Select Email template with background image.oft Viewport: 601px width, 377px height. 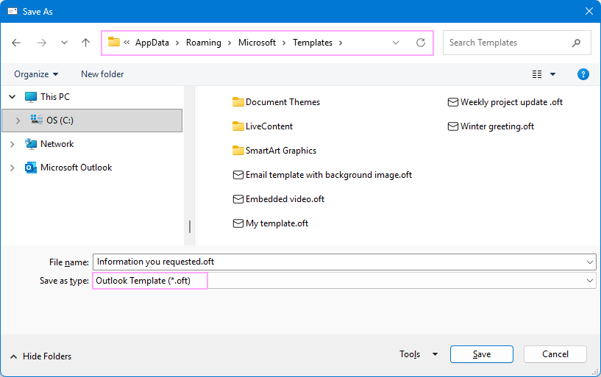[329, 175]
